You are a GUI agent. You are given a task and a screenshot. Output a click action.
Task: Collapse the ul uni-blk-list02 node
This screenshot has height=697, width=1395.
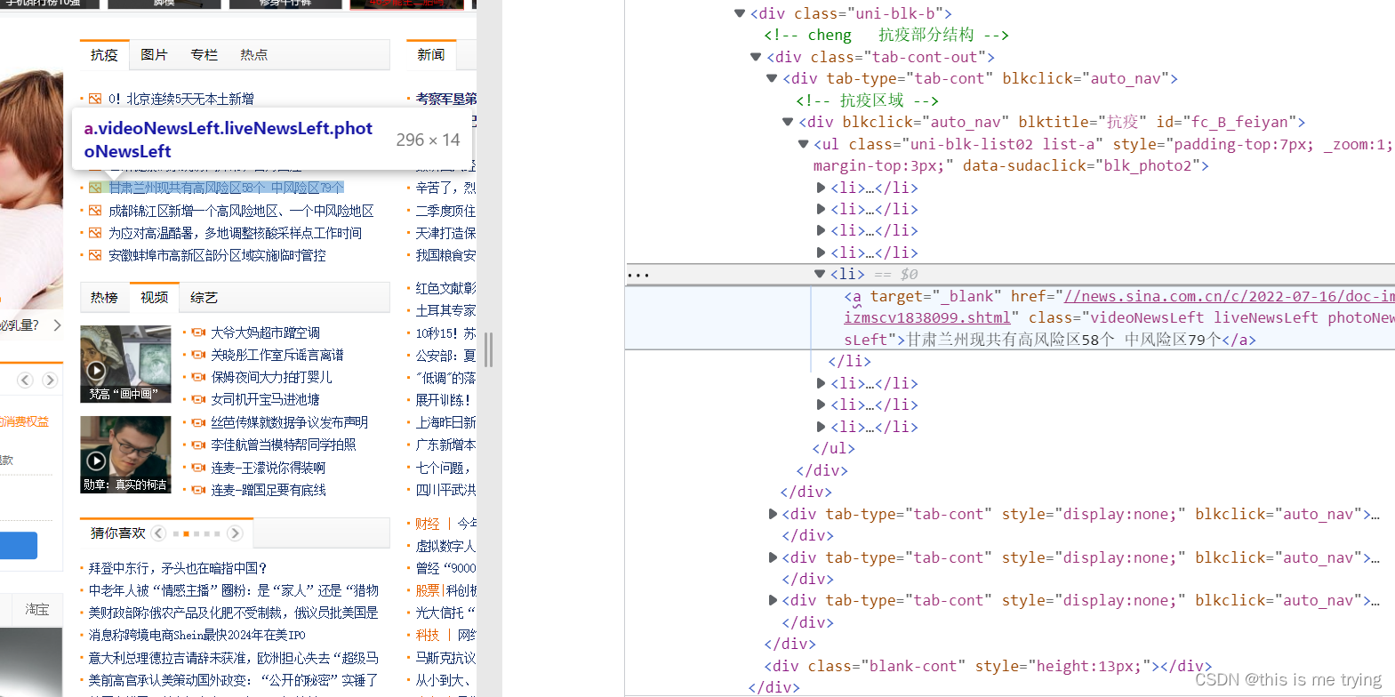pos(804,144)
